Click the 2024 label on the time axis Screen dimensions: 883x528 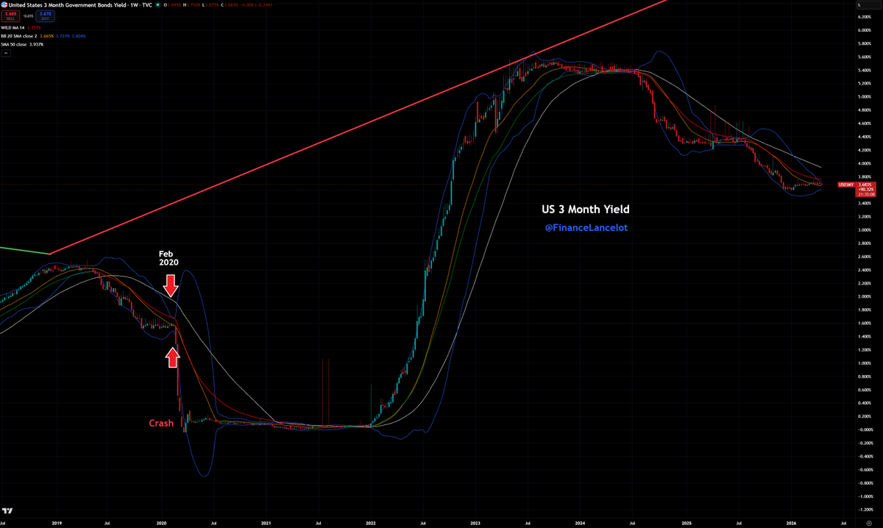(580, 523)
